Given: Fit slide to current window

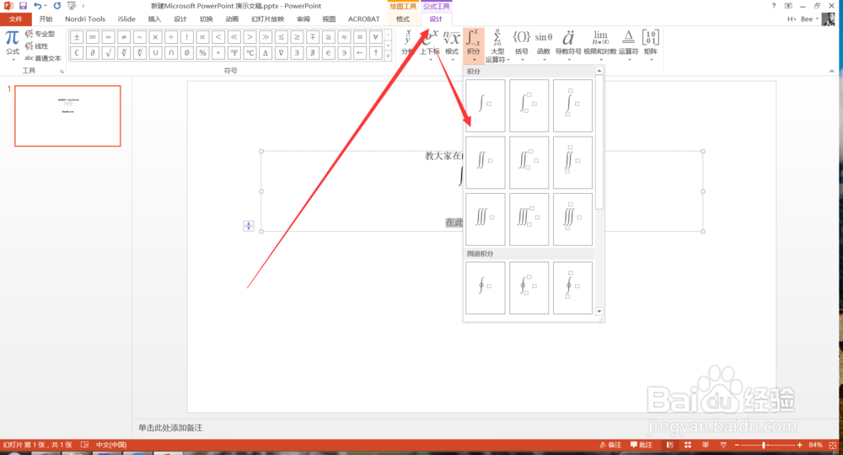Looking at the screenshot, I should point(833,445).
